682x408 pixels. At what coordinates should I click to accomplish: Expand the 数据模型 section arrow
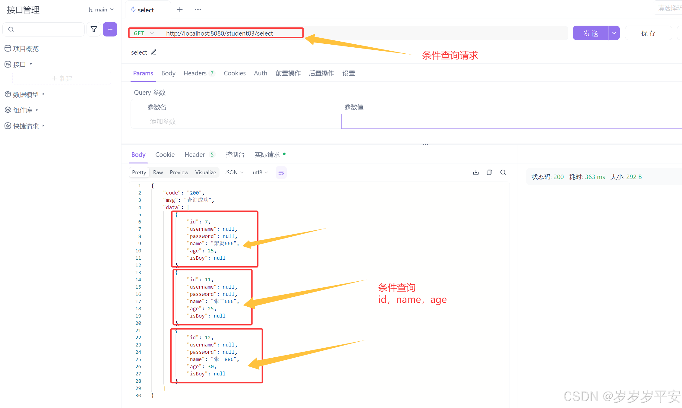(x=43, y=94)
